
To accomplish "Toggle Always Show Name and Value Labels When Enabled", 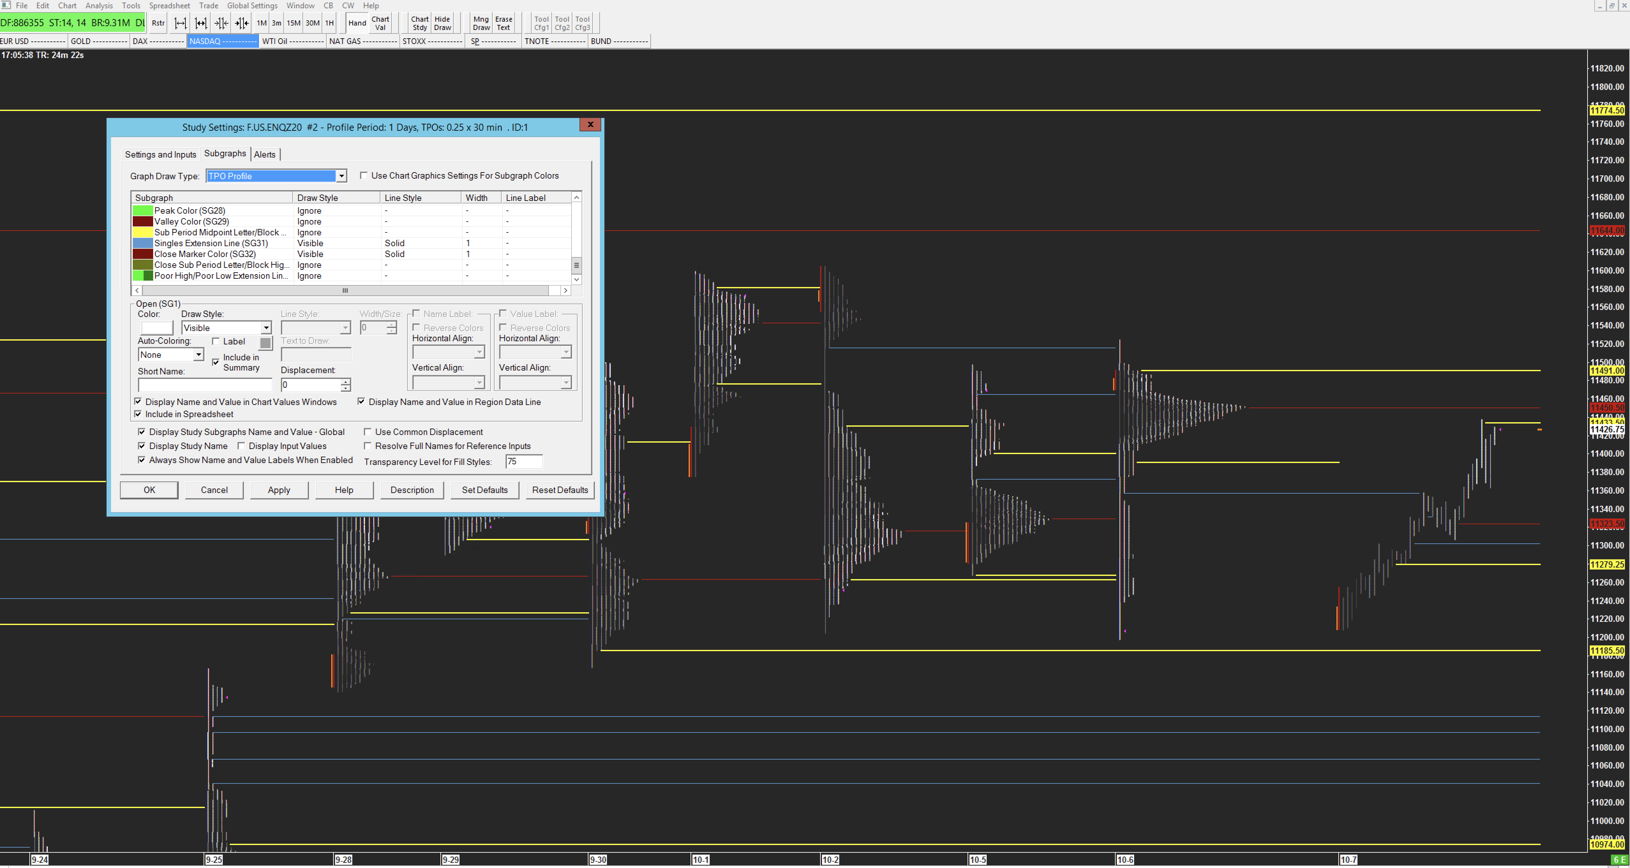I will point(142,460).
